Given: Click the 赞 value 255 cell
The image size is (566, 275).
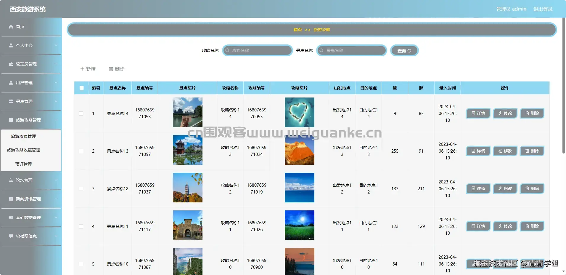Looking at the screenshot, I should (x=395, y=151).
